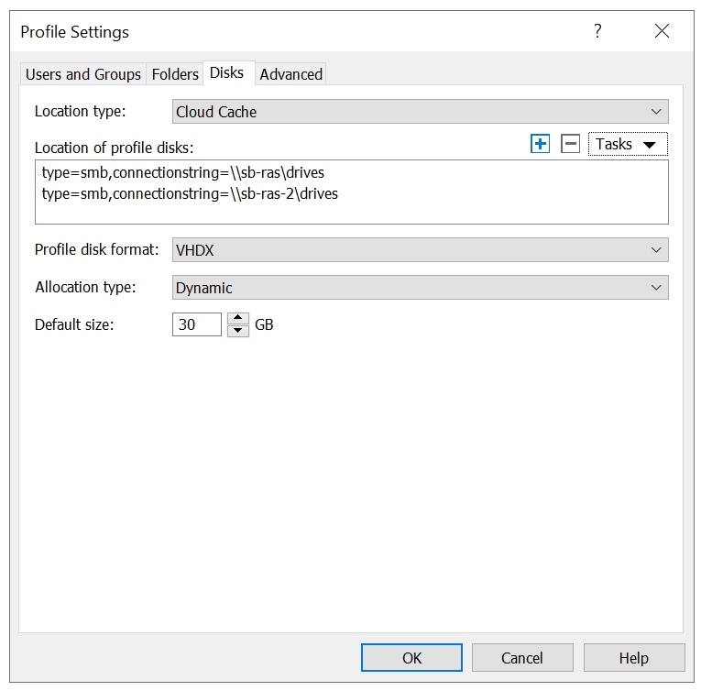701x691 pixels.
Task: Switch to the Users and Groups tab
Action: pos(83,74)
